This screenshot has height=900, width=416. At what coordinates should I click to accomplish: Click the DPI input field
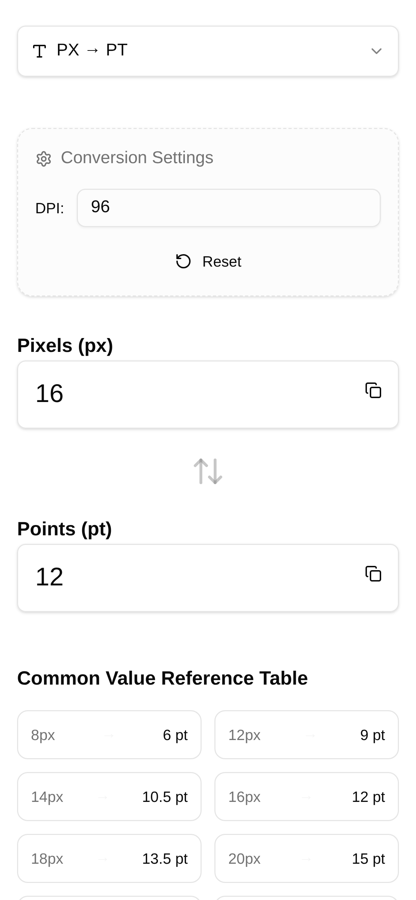pos(229,208)
